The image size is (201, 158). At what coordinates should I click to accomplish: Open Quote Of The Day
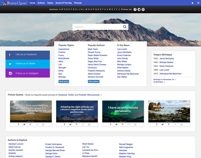tap(64, 3)
